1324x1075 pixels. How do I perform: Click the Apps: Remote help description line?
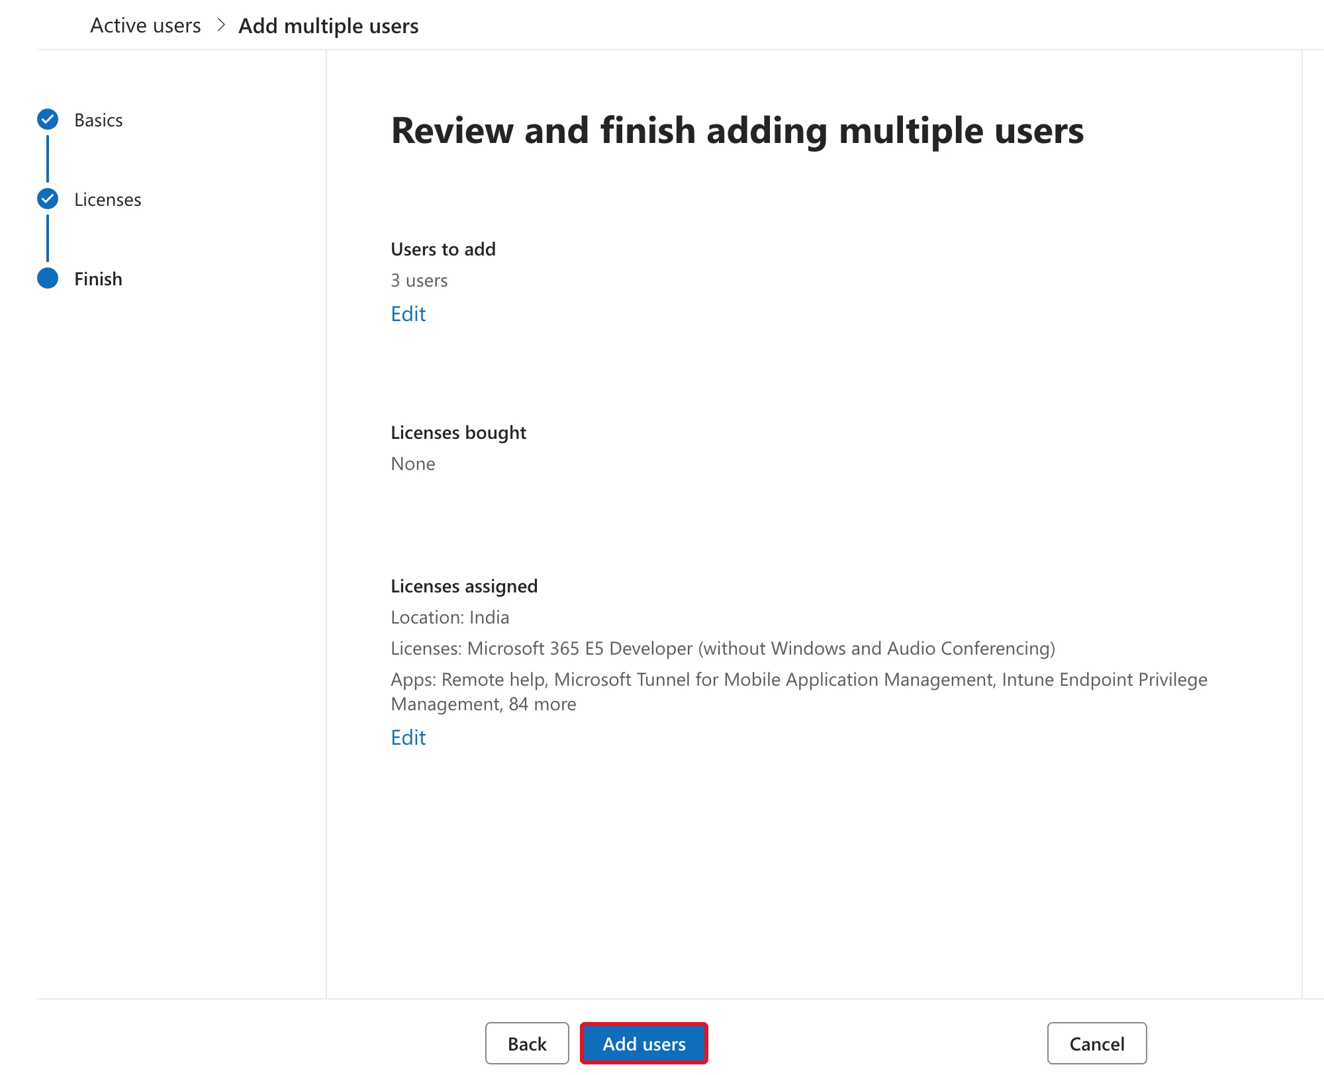click(x=799, y=692)
